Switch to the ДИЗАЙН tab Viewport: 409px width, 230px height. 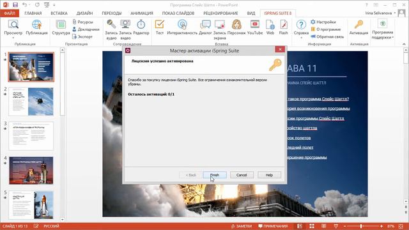coord(84,13)
